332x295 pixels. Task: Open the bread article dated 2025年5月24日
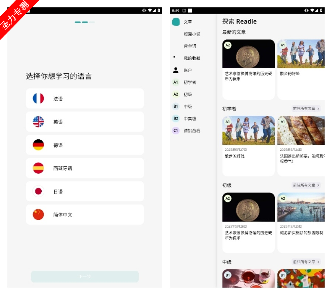click(x=301, y=146)
